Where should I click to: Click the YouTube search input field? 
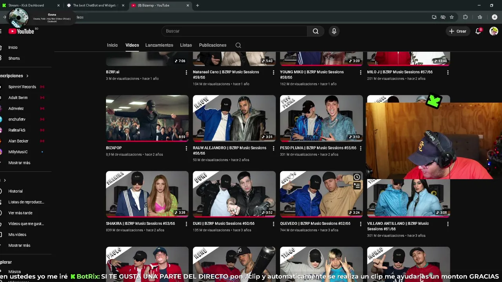(234, 31)
